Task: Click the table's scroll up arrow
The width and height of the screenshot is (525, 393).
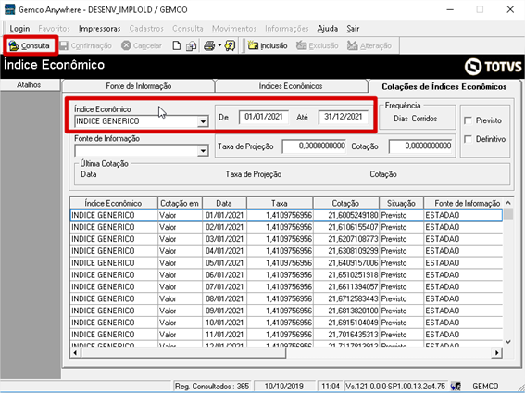Action: 508,203
